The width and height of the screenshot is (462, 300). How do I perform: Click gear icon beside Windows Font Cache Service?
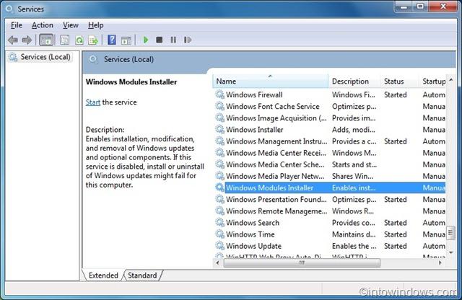click(x=219, y=106)
